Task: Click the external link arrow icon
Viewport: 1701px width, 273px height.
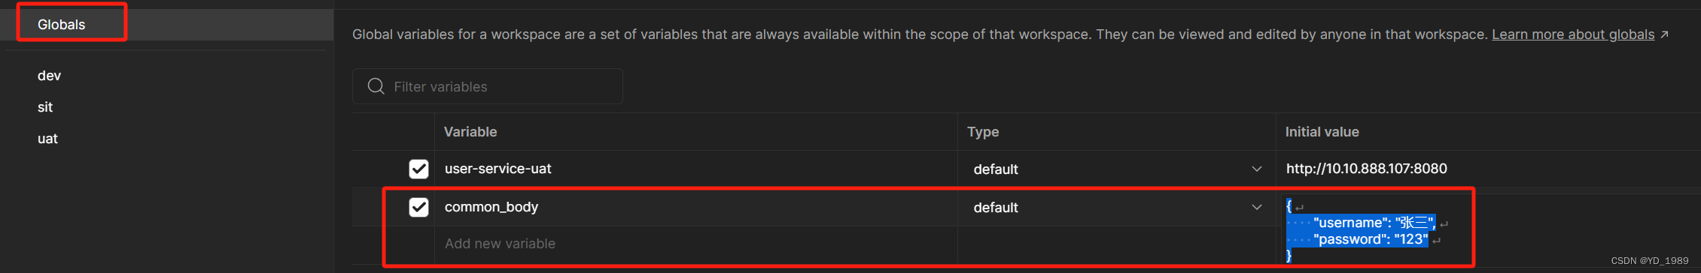Action: [1664, 34]
